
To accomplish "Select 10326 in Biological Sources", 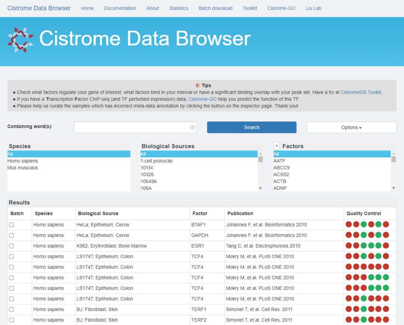I will [199, 174].
